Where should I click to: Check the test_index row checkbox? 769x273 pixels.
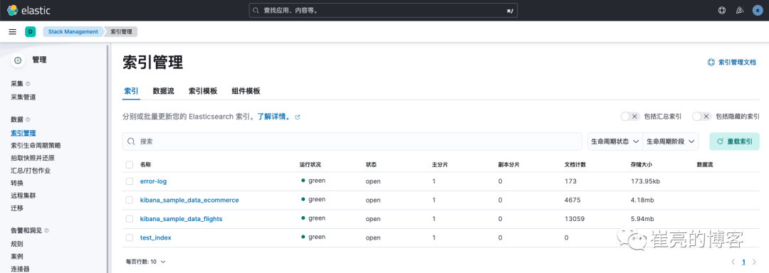point(130,237)
